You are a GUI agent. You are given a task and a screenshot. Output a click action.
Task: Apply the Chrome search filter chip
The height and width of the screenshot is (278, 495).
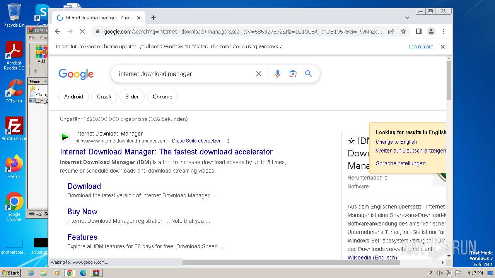[x=162, y=97]
